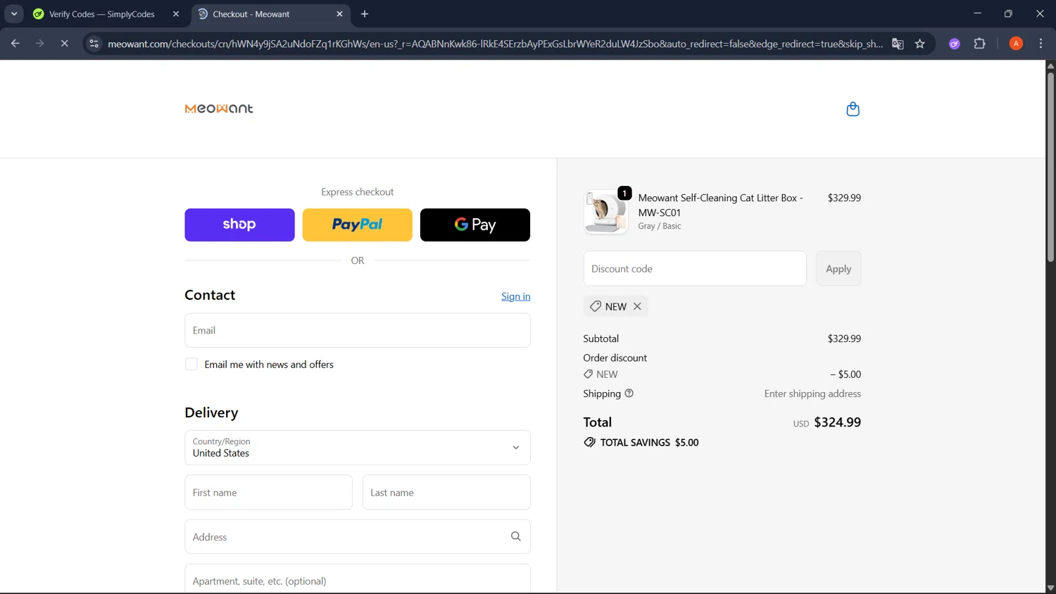Click the TOTAL SAVINGS $5.00 text

[649, 443]
